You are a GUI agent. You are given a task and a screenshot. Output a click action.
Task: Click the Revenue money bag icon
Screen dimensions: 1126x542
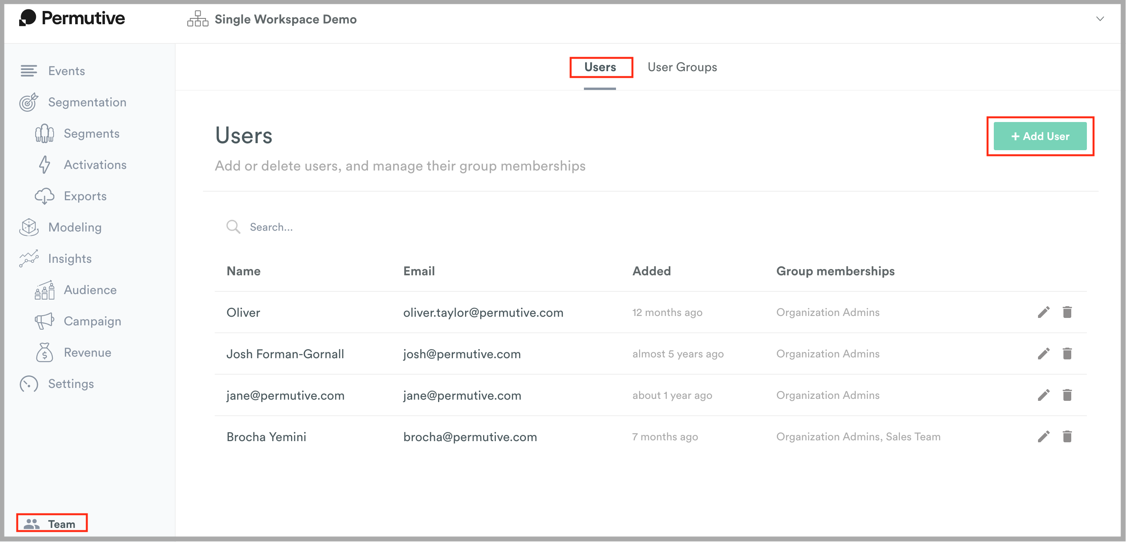45,352
